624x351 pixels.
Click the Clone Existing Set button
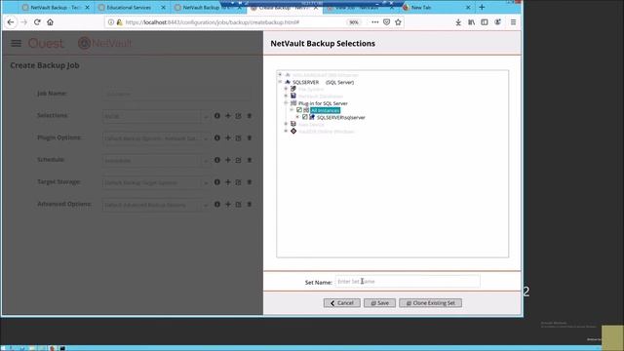pyautogui.click(x=430, y=303)
